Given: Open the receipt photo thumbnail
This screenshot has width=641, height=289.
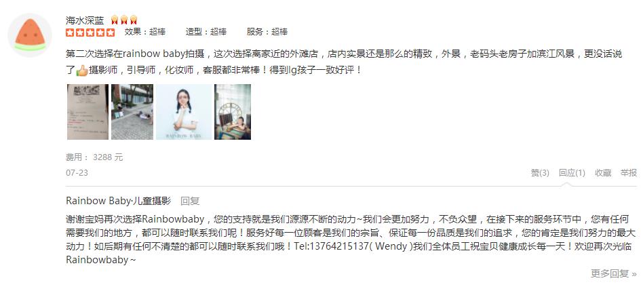Looking at the screenshot, I should coord(88,112).
